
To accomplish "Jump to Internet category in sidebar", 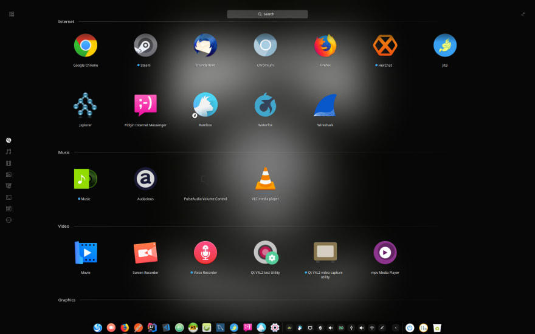I will [x=9, y=140].
